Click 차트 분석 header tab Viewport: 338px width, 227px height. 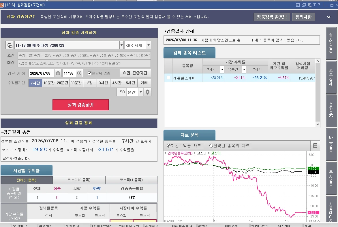189,135
